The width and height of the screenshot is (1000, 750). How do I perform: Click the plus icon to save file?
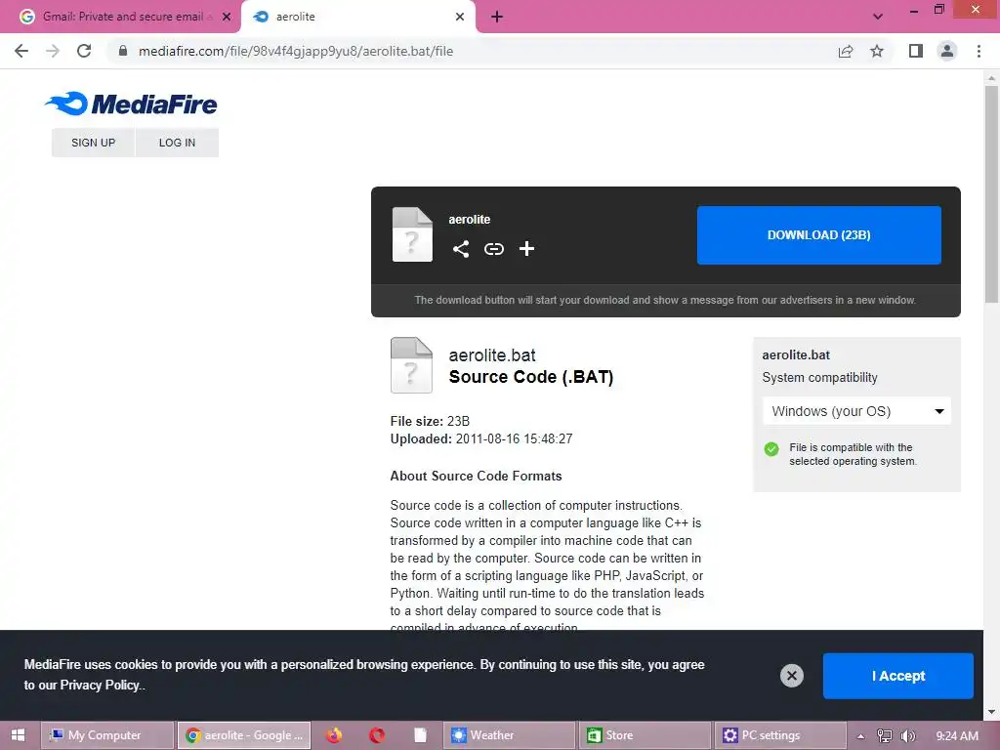(526, 249)
